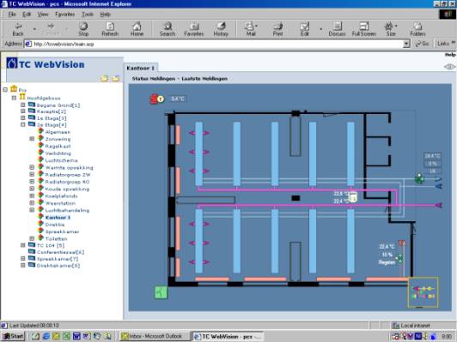Screen dimensions: 457x342
Task: Open the View menu
Action: pyautogui.click(x=43, y=15)
